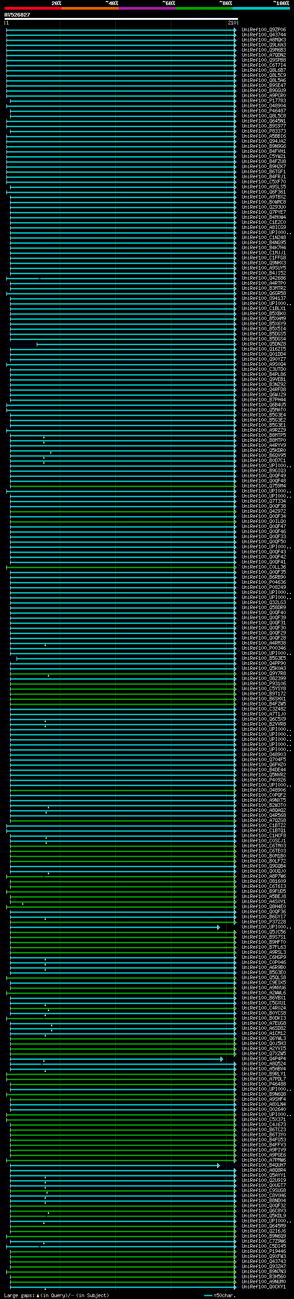Click the green Q0CKY1 alignment bar

[x=123, y=1287]
